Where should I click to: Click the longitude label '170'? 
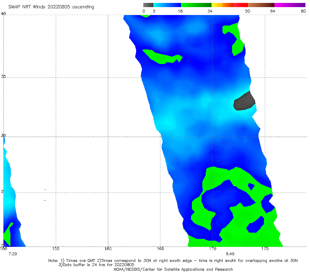tap(212, 249)
